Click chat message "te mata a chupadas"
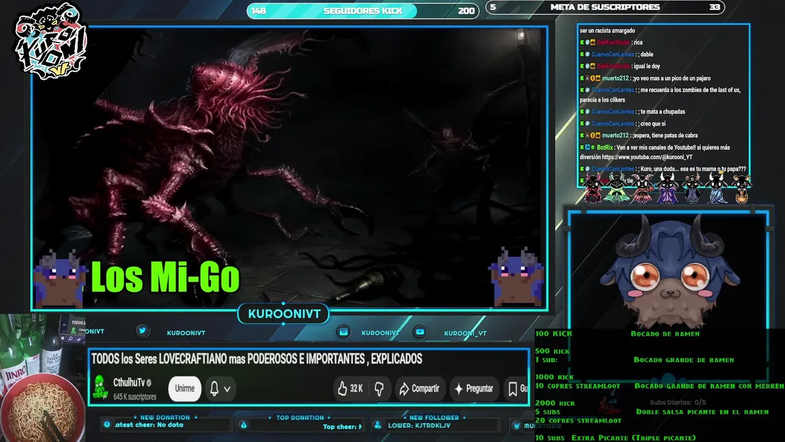Image resolution: width=785 pixels, height=442 pixels. [662, 112]
